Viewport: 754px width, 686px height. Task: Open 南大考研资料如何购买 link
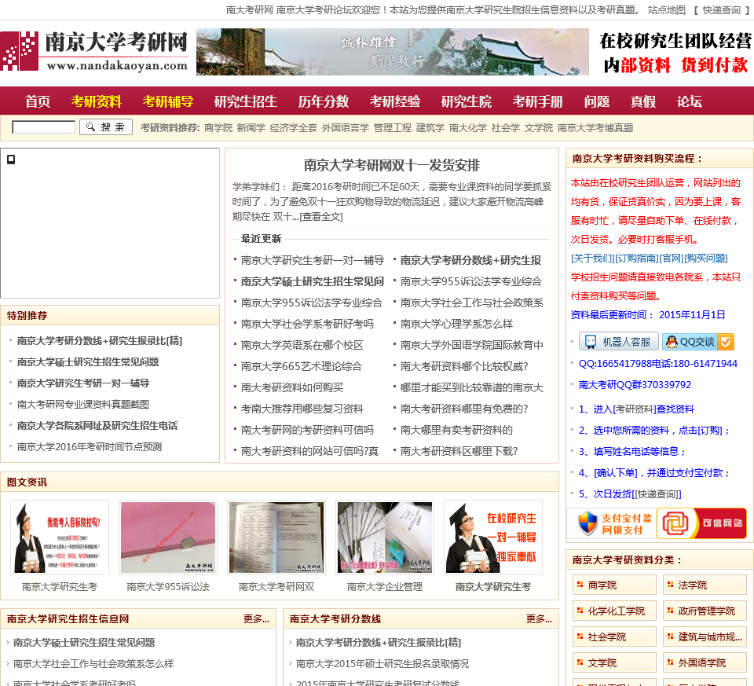tap(292, 387)
